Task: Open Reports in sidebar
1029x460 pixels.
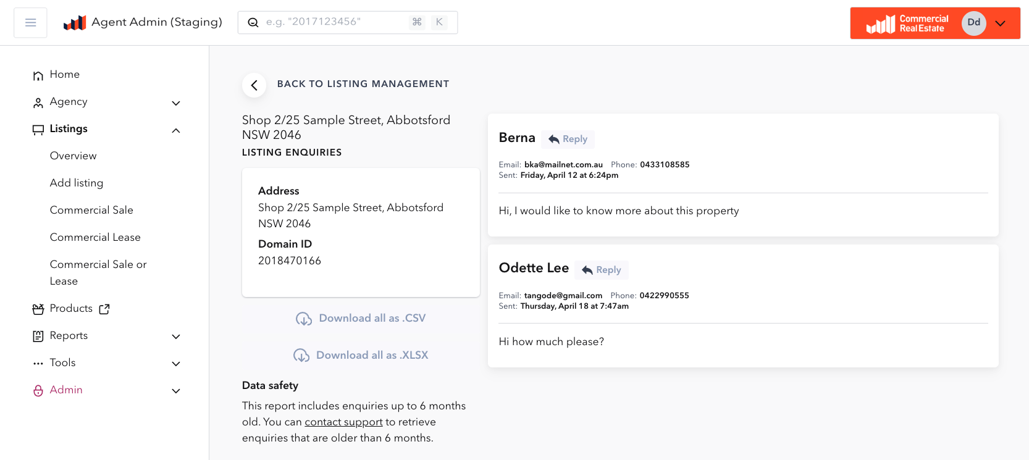Action: click(x=69, y=336)
